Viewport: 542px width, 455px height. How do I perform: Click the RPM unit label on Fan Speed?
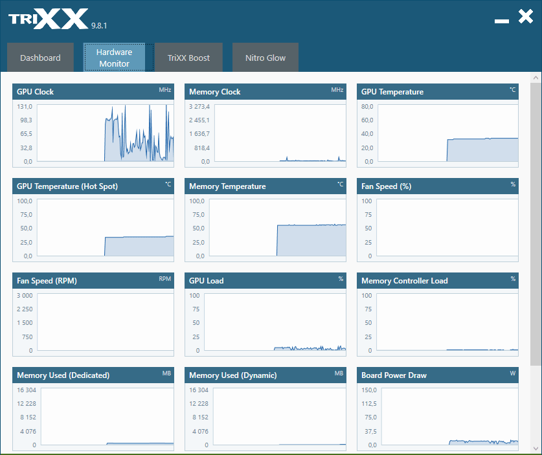point(165,279)
